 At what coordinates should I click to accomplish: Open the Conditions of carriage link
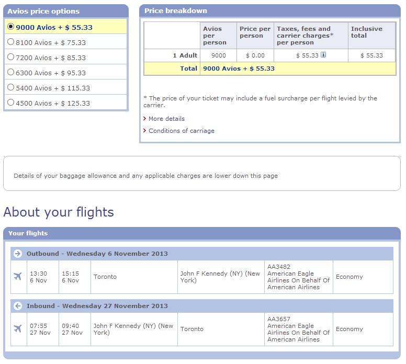pos(182,131)
